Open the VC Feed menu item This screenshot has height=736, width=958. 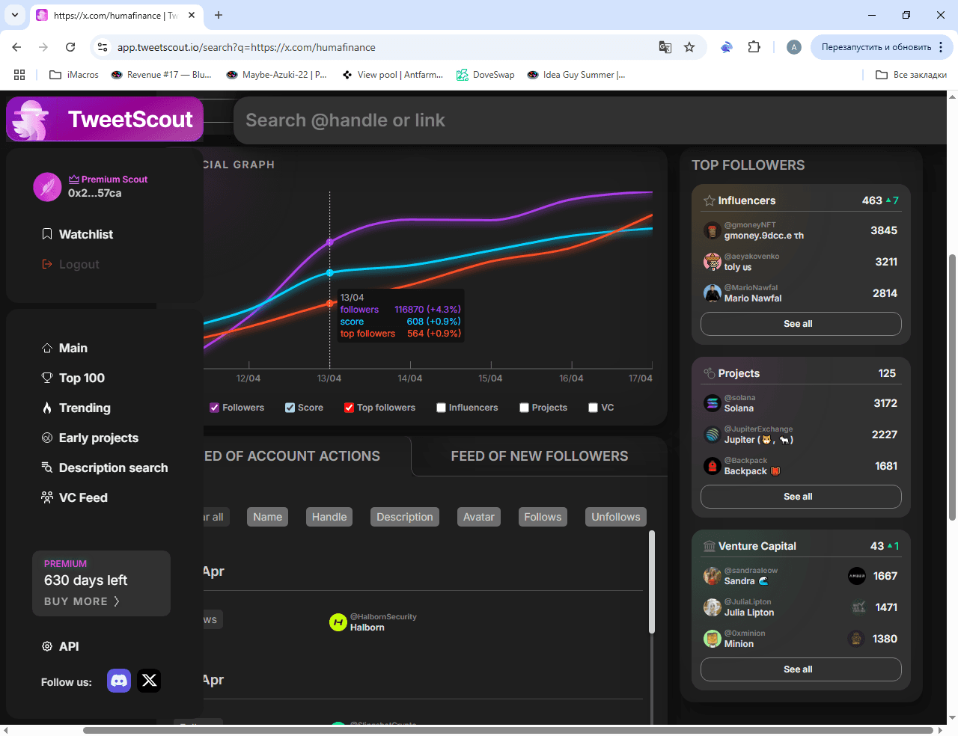point(83,497)
